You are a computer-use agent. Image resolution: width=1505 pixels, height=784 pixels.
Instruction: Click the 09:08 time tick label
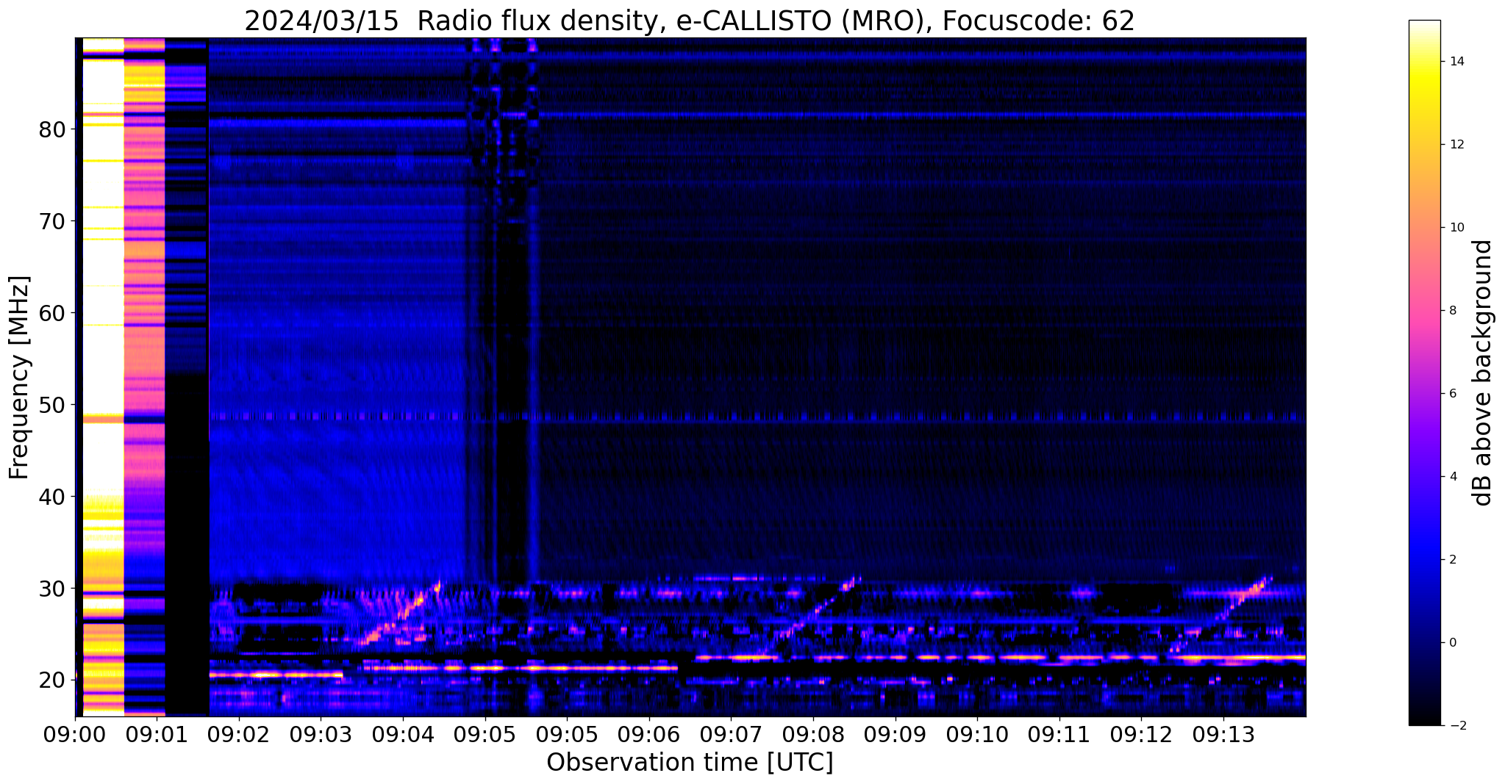pyautogui.click(x=813, y=735)
